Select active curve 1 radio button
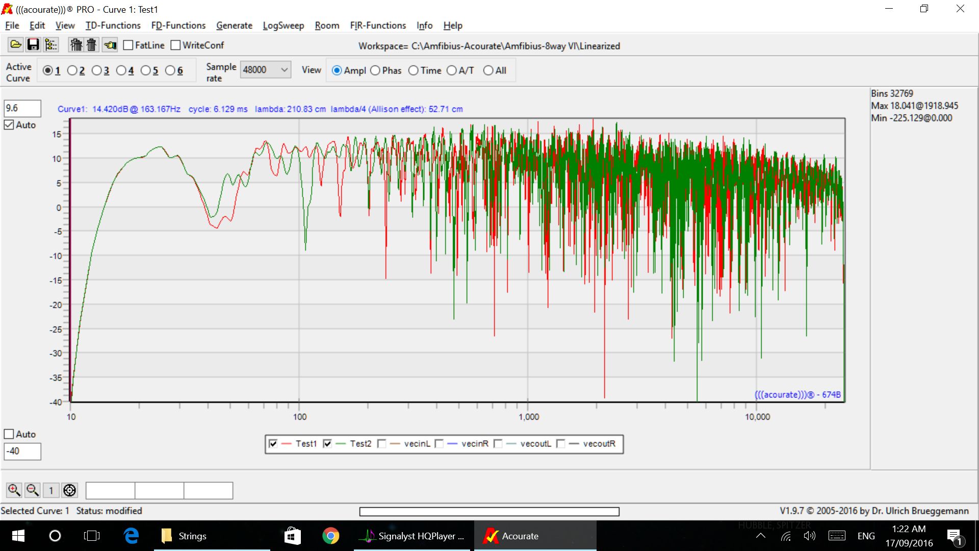Screen dimensions: 979x551 (48, 70)
